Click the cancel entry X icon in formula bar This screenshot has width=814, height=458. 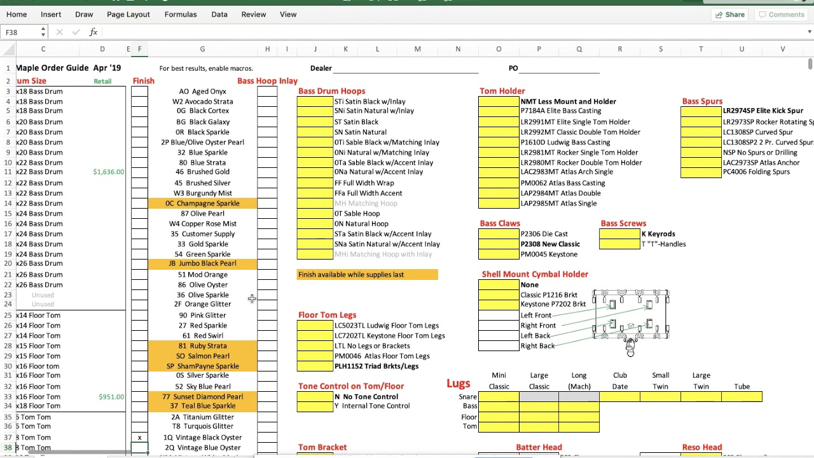pyautogui.click(x=59, y=32)
